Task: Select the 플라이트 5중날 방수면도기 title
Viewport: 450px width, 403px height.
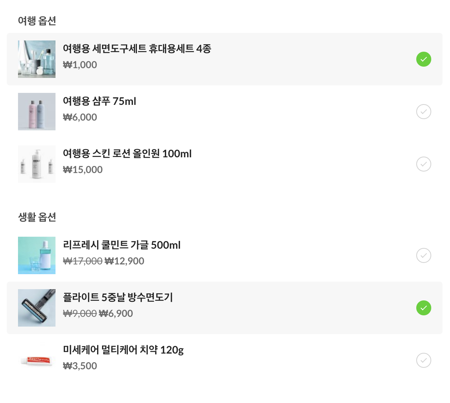Action: click(118, 297)
